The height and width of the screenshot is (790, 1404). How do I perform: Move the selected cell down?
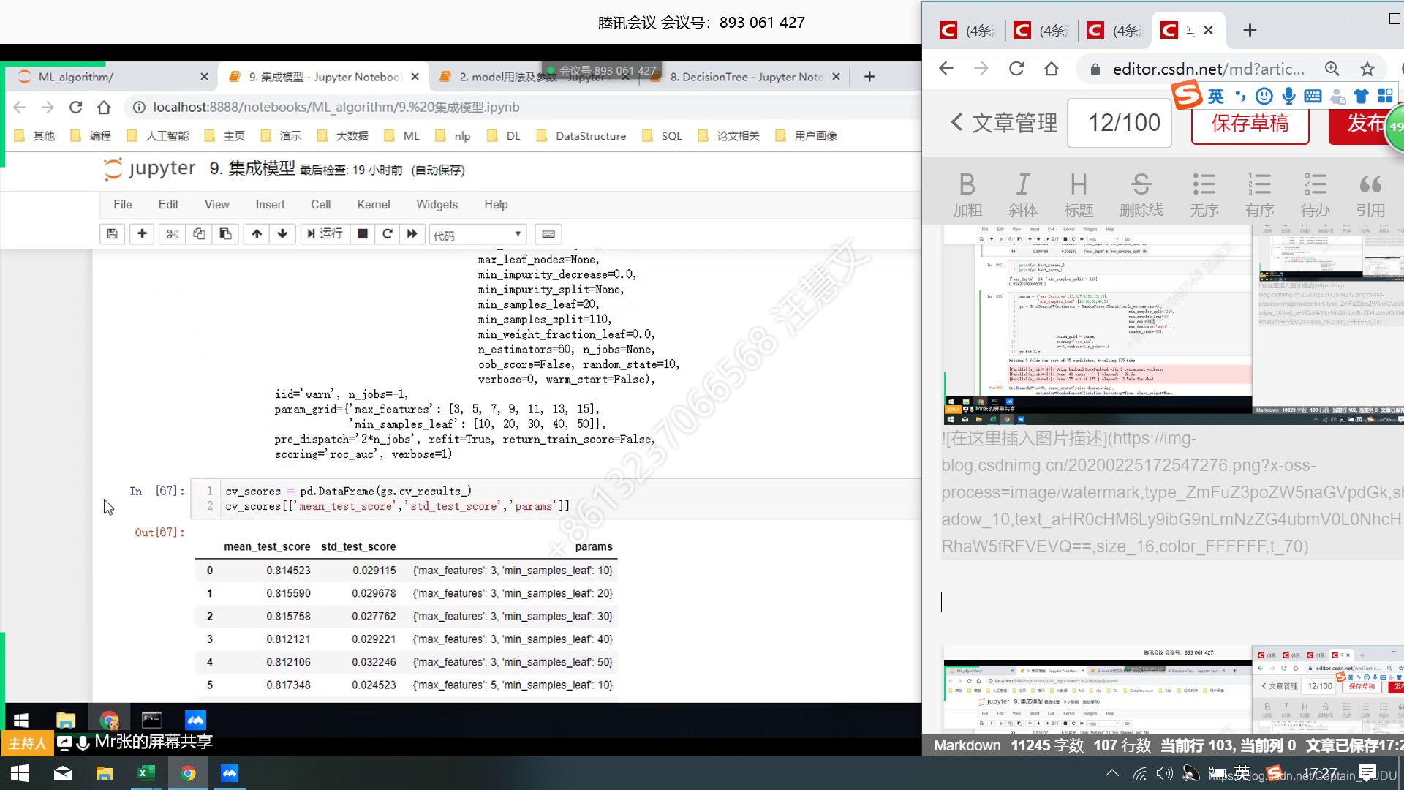coord(282,234)
